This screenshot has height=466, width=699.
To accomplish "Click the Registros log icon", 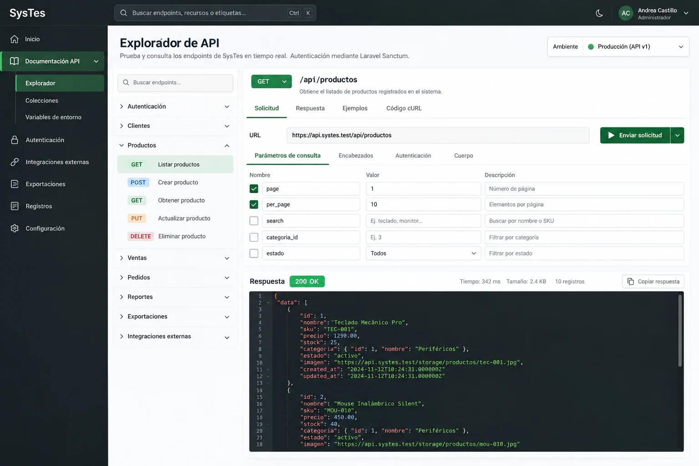I will pos(15,206).
